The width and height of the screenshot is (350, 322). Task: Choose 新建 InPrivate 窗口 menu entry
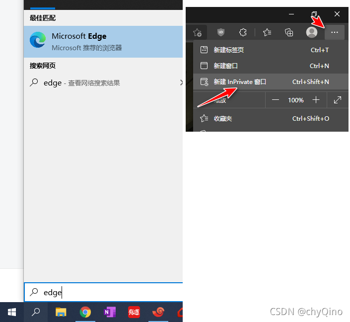271,82
